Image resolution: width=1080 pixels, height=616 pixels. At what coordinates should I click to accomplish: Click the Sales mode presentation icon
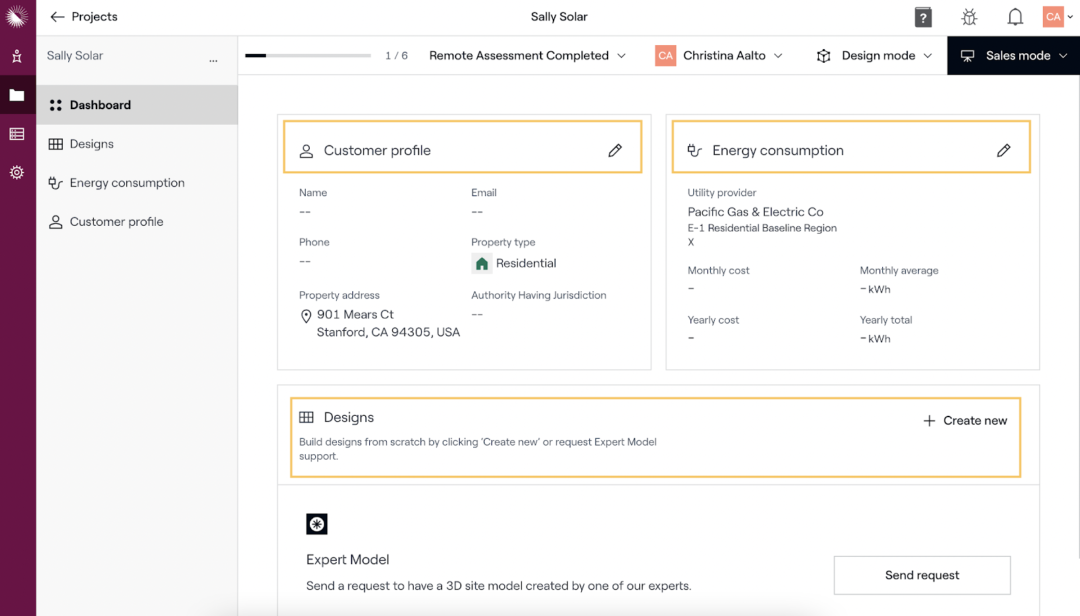tap(967, 56)
